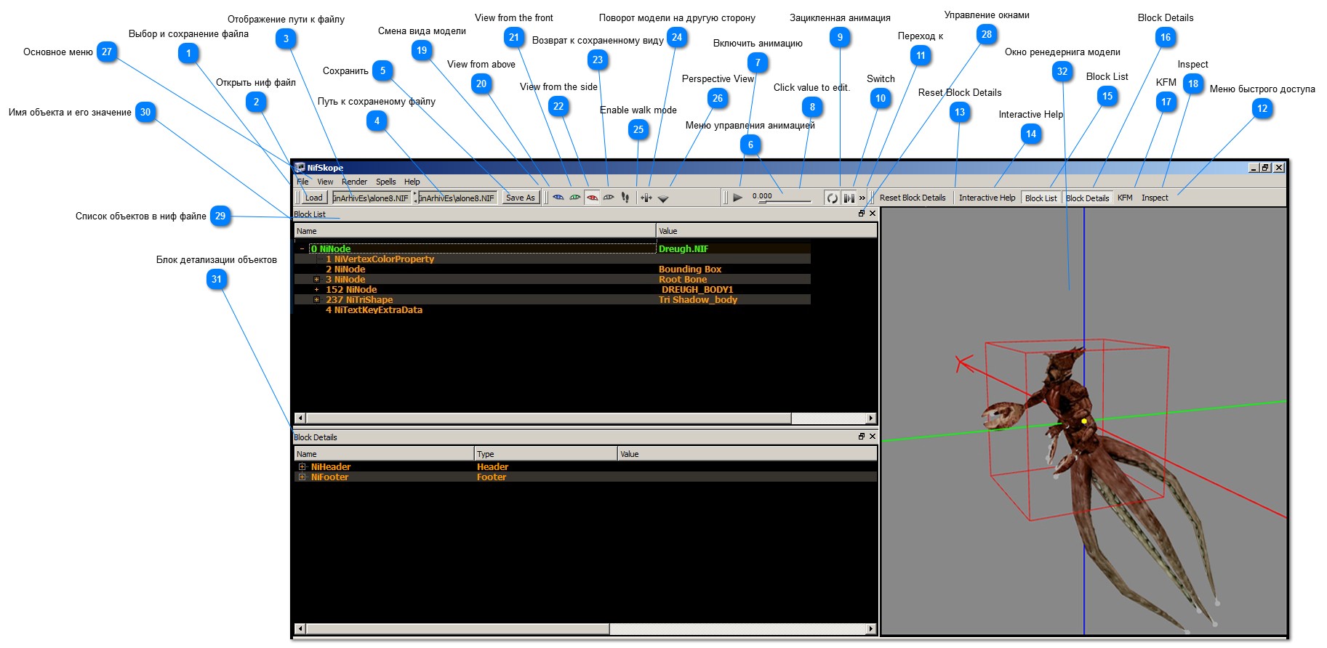Expand the NiHeader row in Block Details
The image size is (1327, 648).
point(302,467)
